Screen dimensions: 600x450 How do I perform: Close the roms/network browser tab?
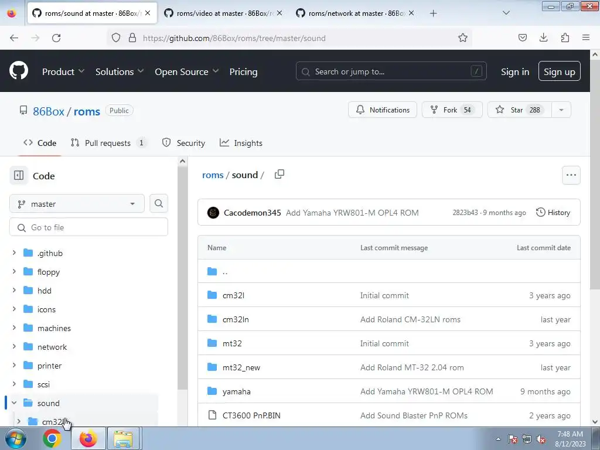[x=411, y=13]
